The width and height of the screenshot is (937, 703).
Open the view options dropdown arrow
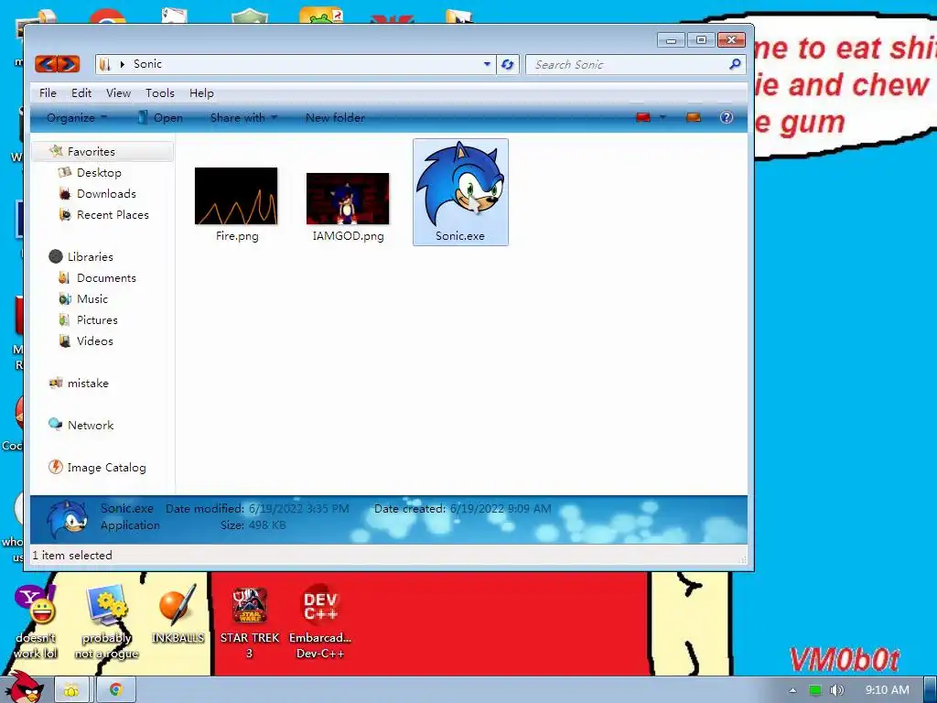pyautogui.click(x=662, y=118)
